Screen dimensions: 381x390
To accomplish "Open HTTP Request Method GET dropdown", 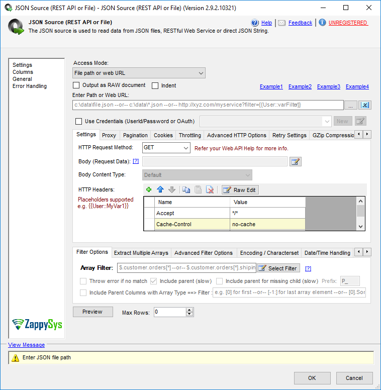I will point(166,148).
